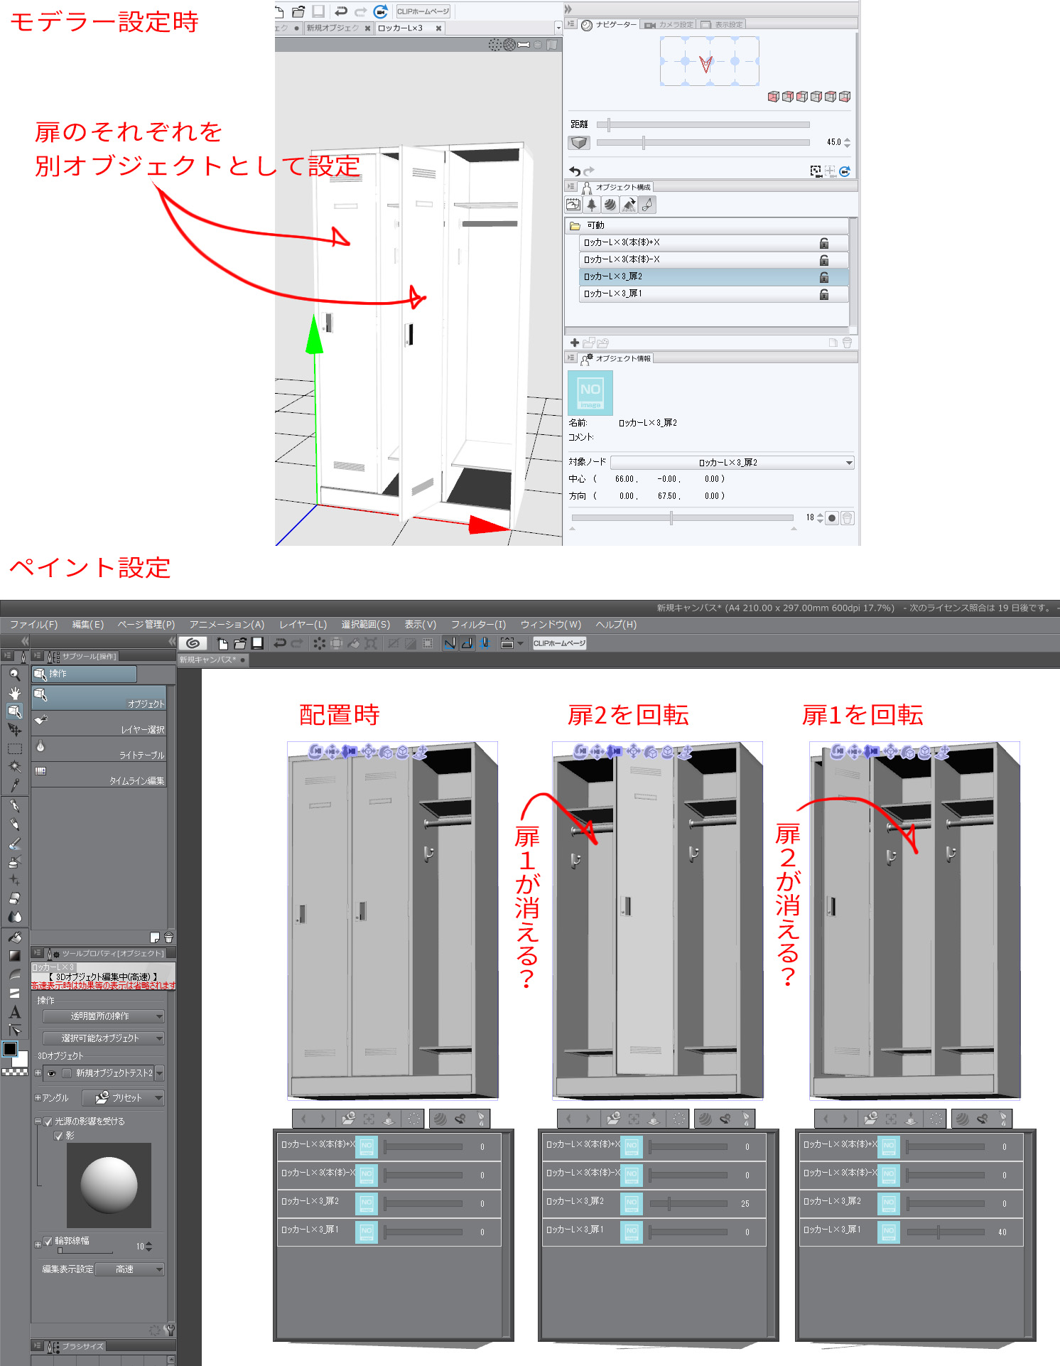Select the Eraser tool
Screen dimensions: 1060x1366
click(14, 898)
